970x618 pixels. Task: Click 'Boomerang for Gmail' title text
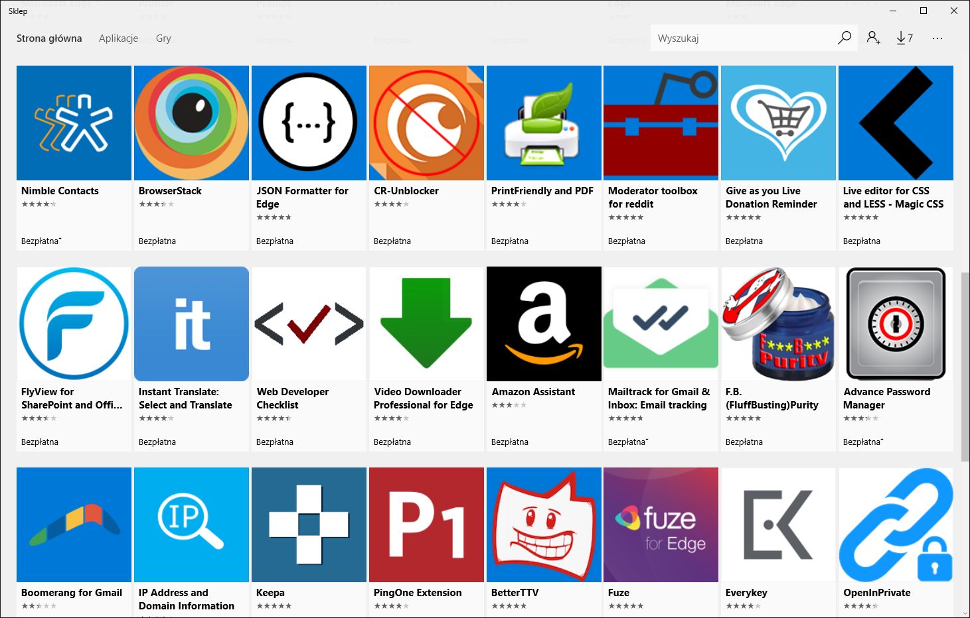click(72, 592)
